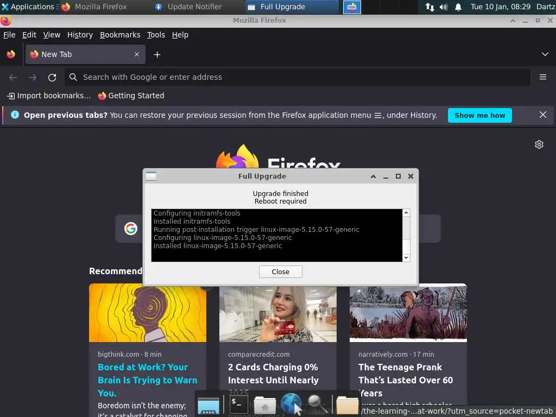Focus the Firefox address bar
This screenshot has height=417, width=556.
tap(297, 77)
